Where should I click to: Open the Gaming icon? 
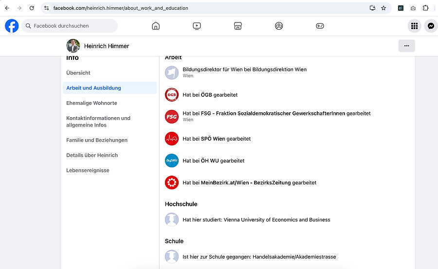pos(320,26)
